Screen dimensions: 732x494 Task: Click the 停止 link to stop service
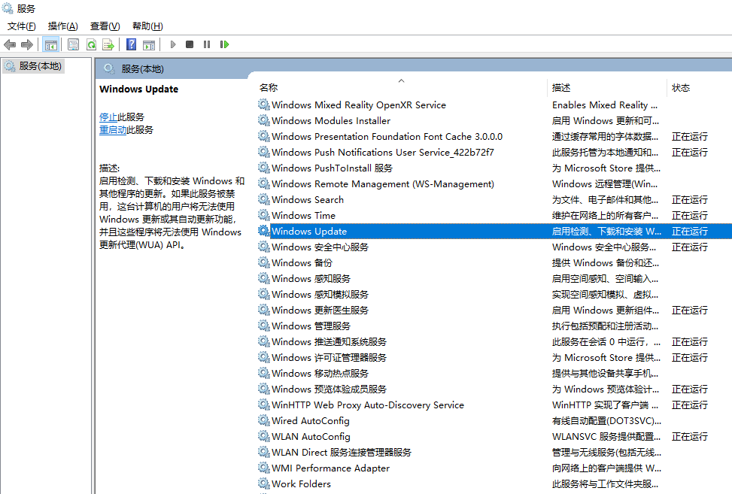108,117
